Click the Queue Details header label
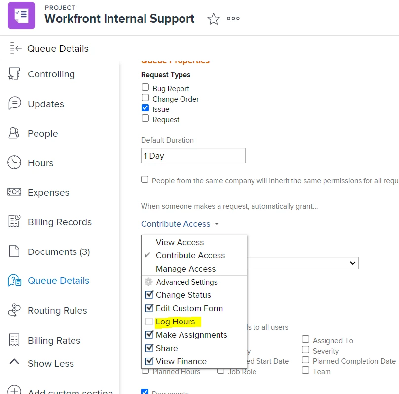The width and height of the screenshot is (399, 394). click(x=58, y=49)
